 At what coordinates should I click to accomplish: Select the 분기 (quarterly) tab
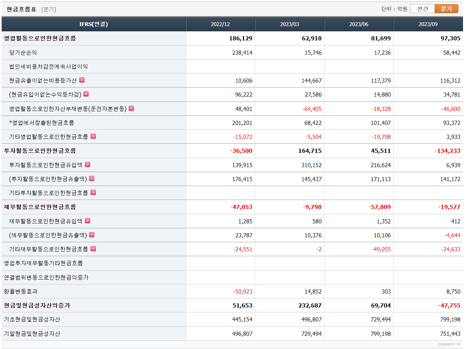point(446,9)
